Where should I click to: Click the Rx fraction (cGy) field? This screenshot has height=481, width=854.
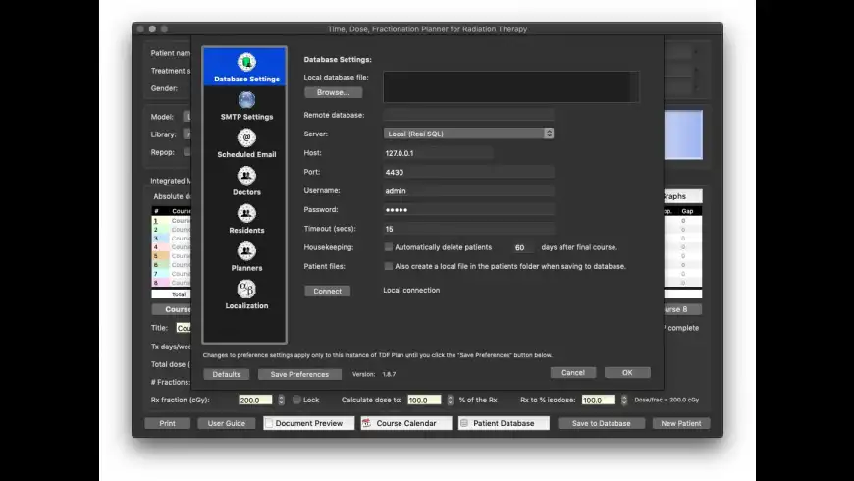255,400
